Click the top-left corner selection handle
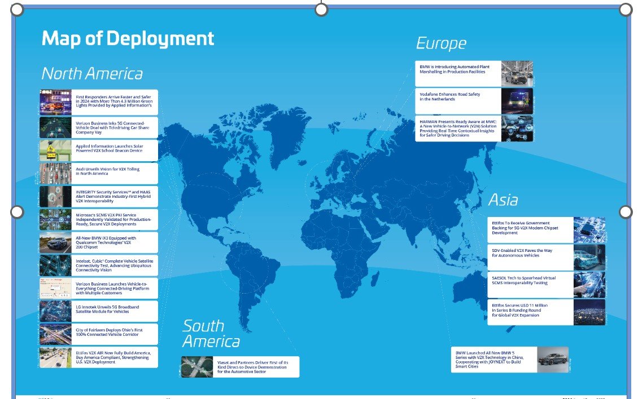The height and width of the screenshot is (399, 638). (17, 10)
